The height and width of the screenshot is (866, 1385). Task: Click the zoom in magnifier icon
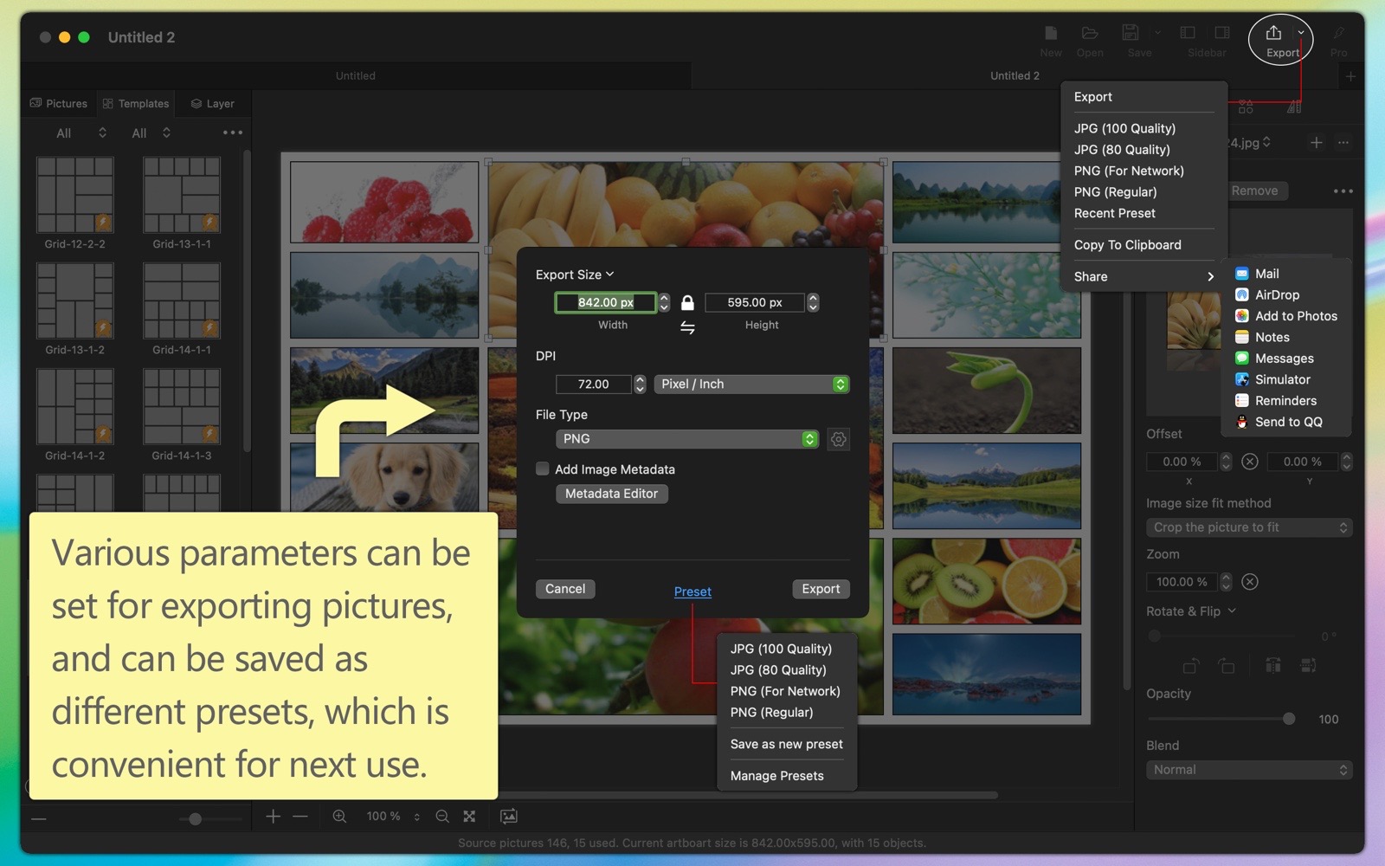[x=339, y=816]
